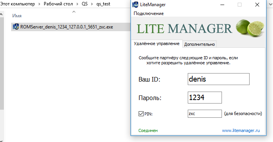The width and height of the screenshot is (273, 142).
Task: Switch to the Удалённое управление tab
Action: (x=157, y=43)
